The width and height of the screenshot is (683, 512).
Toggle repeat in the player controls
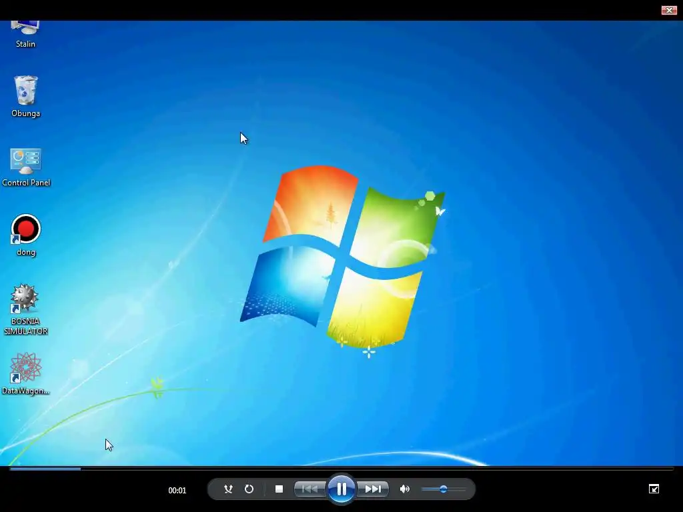point(249,489)
